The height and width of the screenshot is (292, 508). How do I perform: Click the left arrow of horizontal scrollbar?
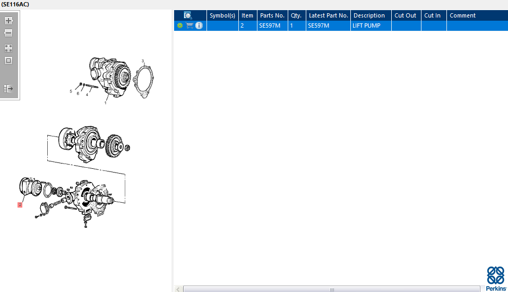(178, 289)
